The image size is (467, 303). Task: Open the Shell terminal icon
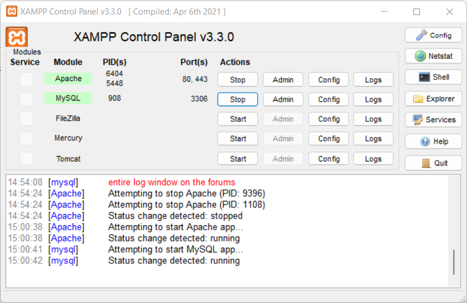pos(433,77)
